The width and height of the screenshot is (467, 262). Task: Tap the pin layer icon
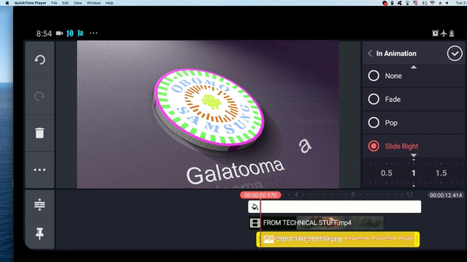[40, 234]
